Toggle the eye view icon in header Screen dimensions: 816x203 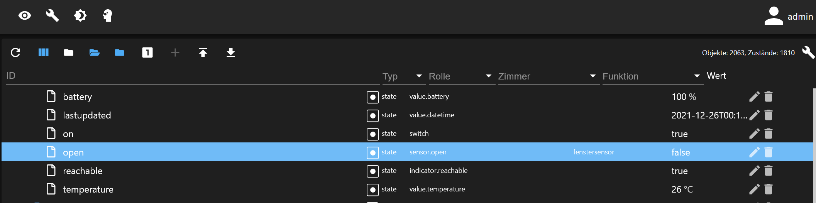25,16
